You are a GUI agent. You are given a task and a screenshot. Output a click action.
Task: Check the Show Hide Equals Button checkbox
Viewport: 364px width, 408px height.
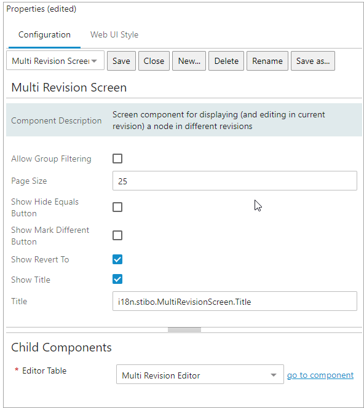tap(117, 208)
